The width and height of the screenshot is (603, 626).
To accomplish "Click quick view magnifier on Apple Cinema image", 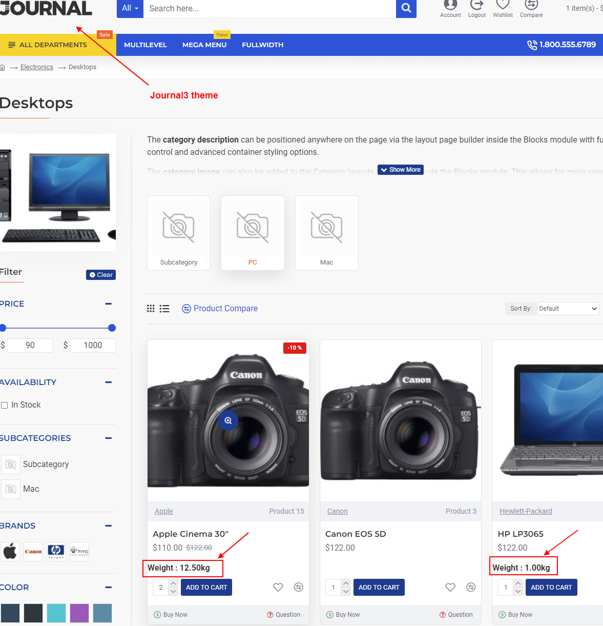I will (x=228, y=420).
